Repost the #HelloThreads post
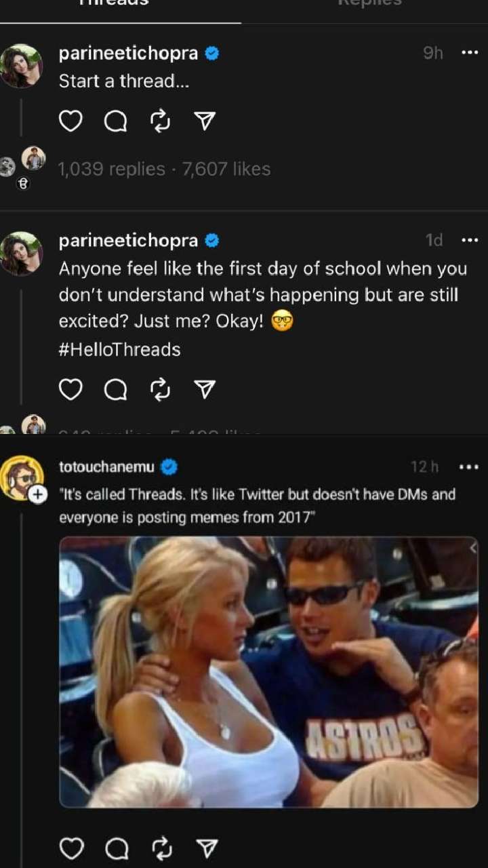Screen dimensions: 488x868 click(x=160, y=389)
